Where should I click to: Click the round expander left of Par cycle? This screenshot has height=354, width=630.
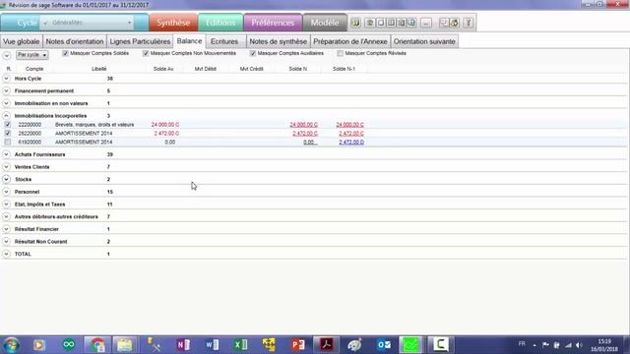[x=7, y=55]
